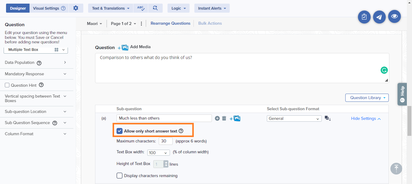Click the preview eye icon
Viewport: 412px width, 184px height.
[x=394, y=17]
